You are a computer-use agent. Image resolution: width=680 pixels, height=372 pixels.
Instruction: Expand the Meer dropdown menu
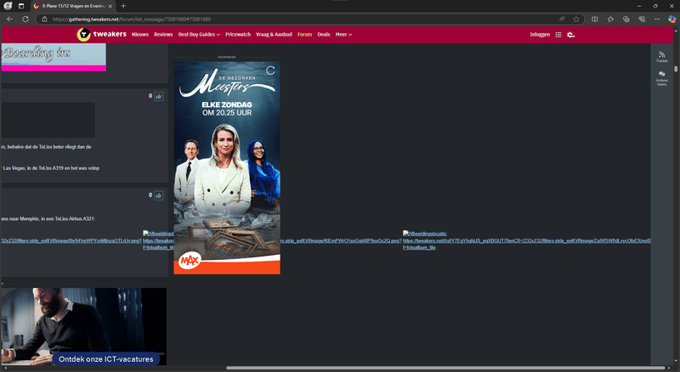click(x=343, y=35)
